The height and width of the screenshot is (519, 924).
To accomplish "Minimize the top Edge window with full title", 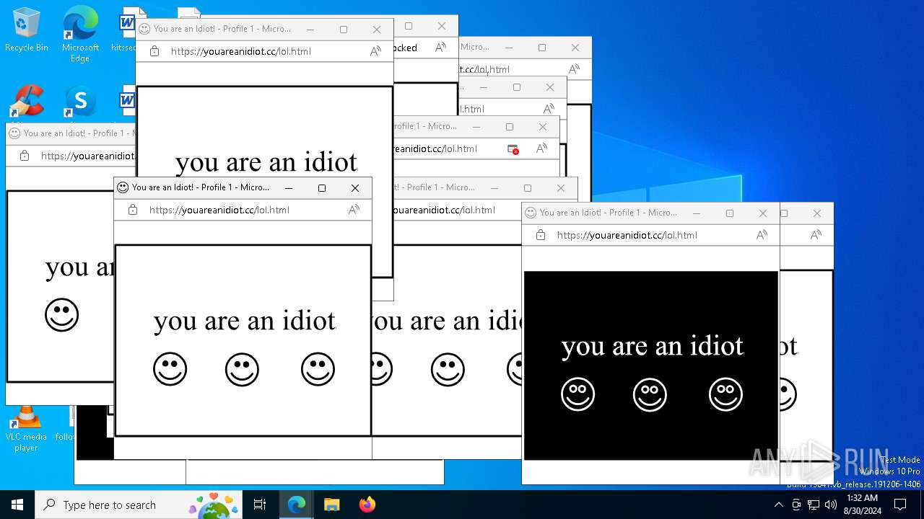I will (x=310, y=30).
